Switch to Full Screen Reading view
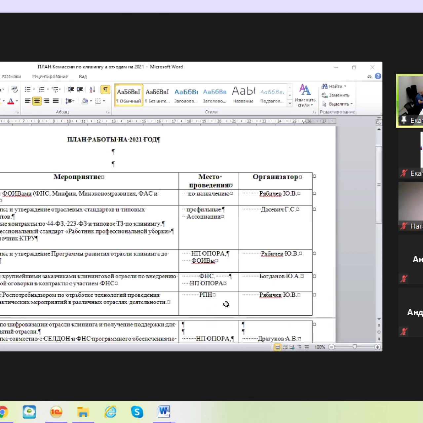The image size is (423, 423). (285, 347)
